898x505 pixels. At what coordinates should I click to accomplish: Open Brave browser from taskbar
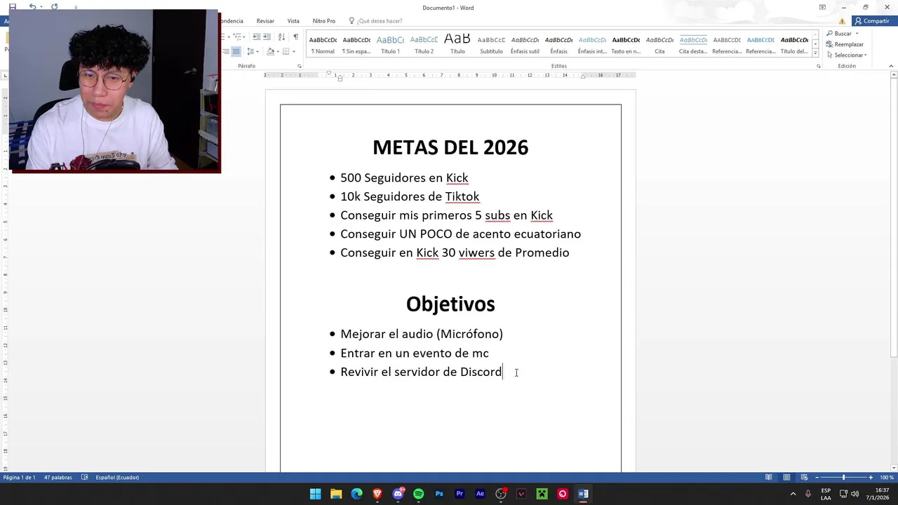(377, 494)
